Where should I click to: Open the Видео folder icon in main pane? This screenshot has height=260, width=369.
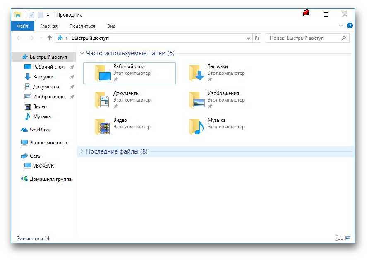point(102,127)
